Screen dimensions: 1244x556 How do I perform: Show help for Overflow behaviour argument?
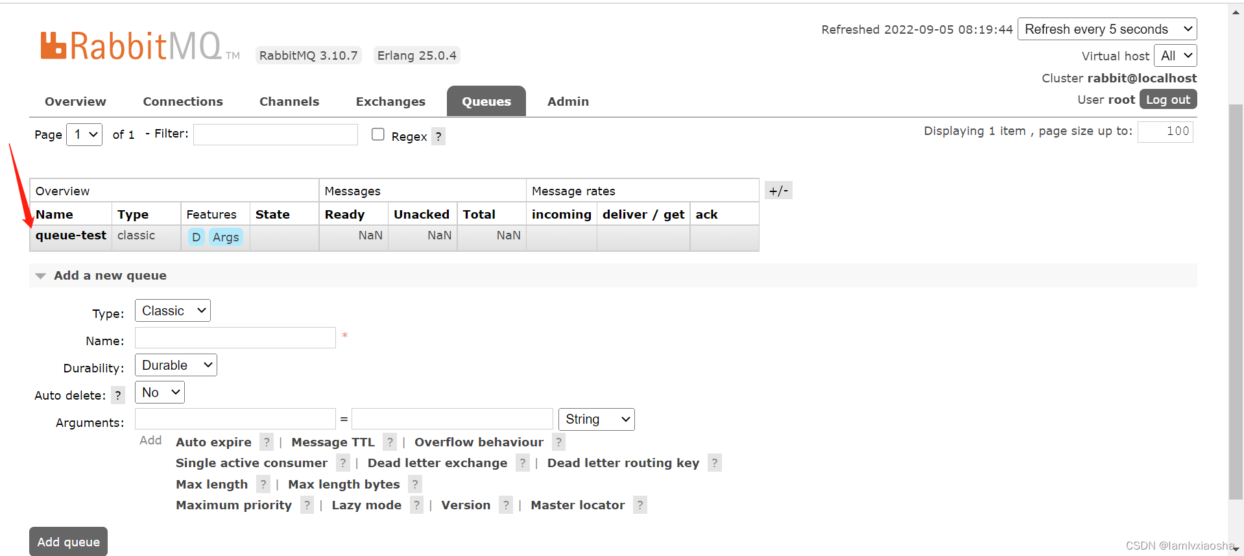click(558, 442)
